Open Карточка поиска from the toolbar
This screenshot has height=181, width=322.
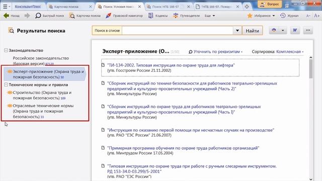(85, 16)
